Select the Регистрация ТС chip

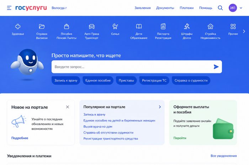click(154, 80)
